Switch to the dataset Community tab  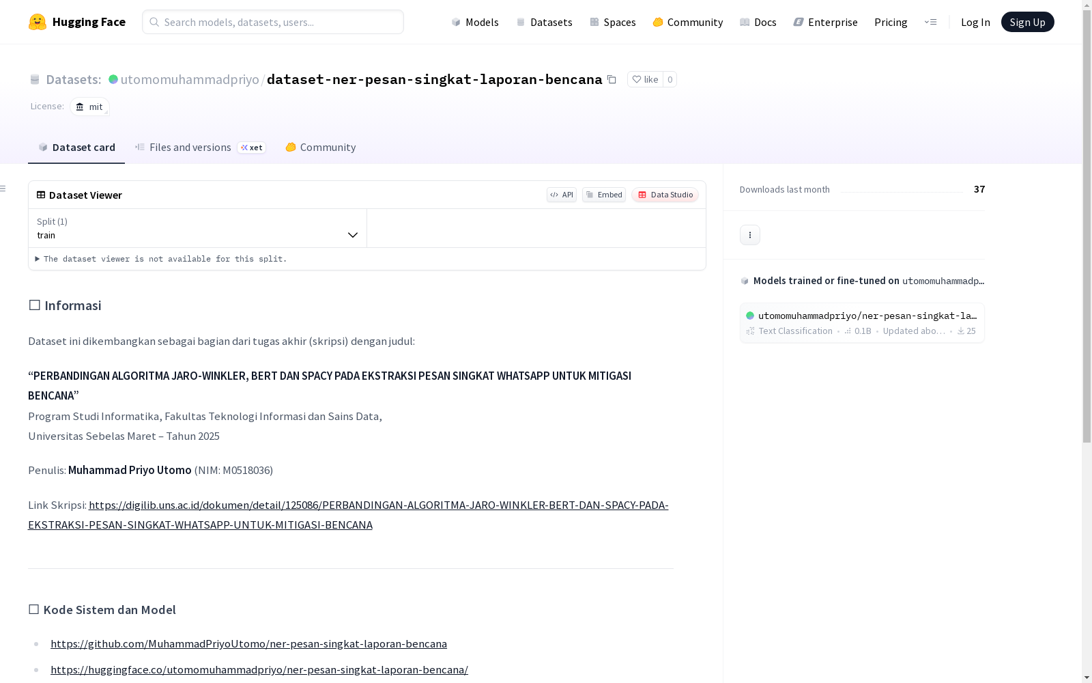pyautogui.click(x=321, y=148)
